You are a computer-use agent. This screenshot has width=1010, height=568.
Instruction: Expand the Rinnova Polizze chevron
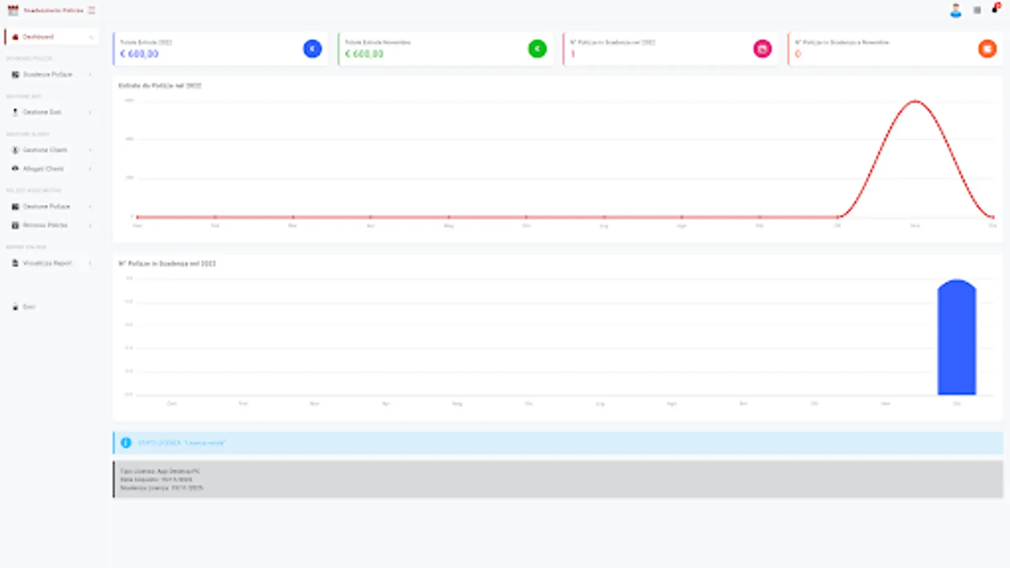tap(90, 225)
